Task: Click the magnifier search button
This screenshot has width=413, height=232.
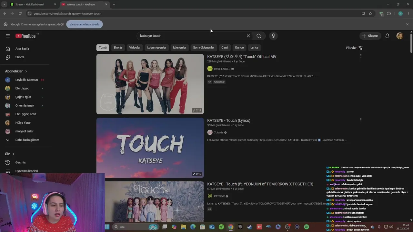Action: pyautogui.click(x=259, y=36)
